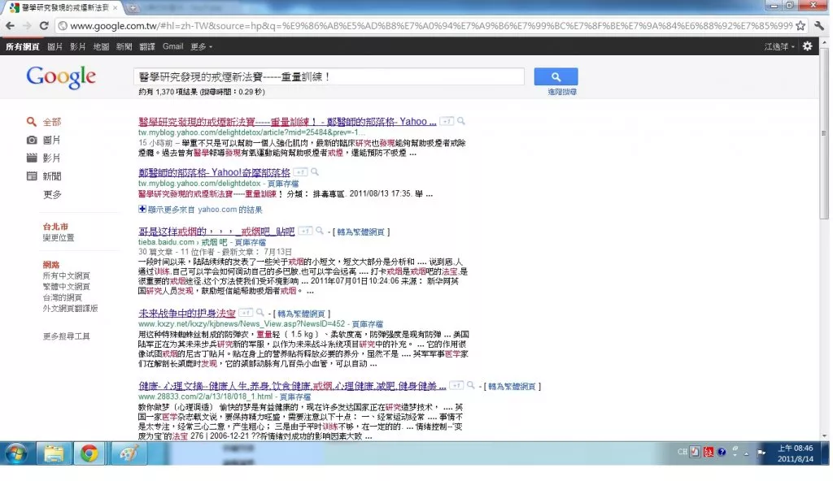The height and width of the screenshot is (481, 833).
Task: Open Gmail from the top bar
Action: click(x=172, y=47)
